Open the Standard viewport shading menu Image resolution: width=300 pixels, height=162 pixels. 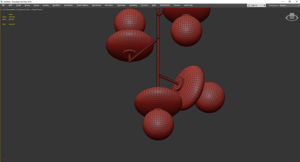20,9
